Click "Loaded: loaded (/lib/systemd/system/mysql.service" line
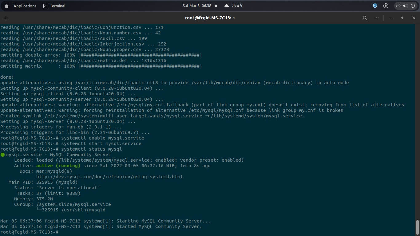The height and width of the screenshot is (236, 420). 129,160
